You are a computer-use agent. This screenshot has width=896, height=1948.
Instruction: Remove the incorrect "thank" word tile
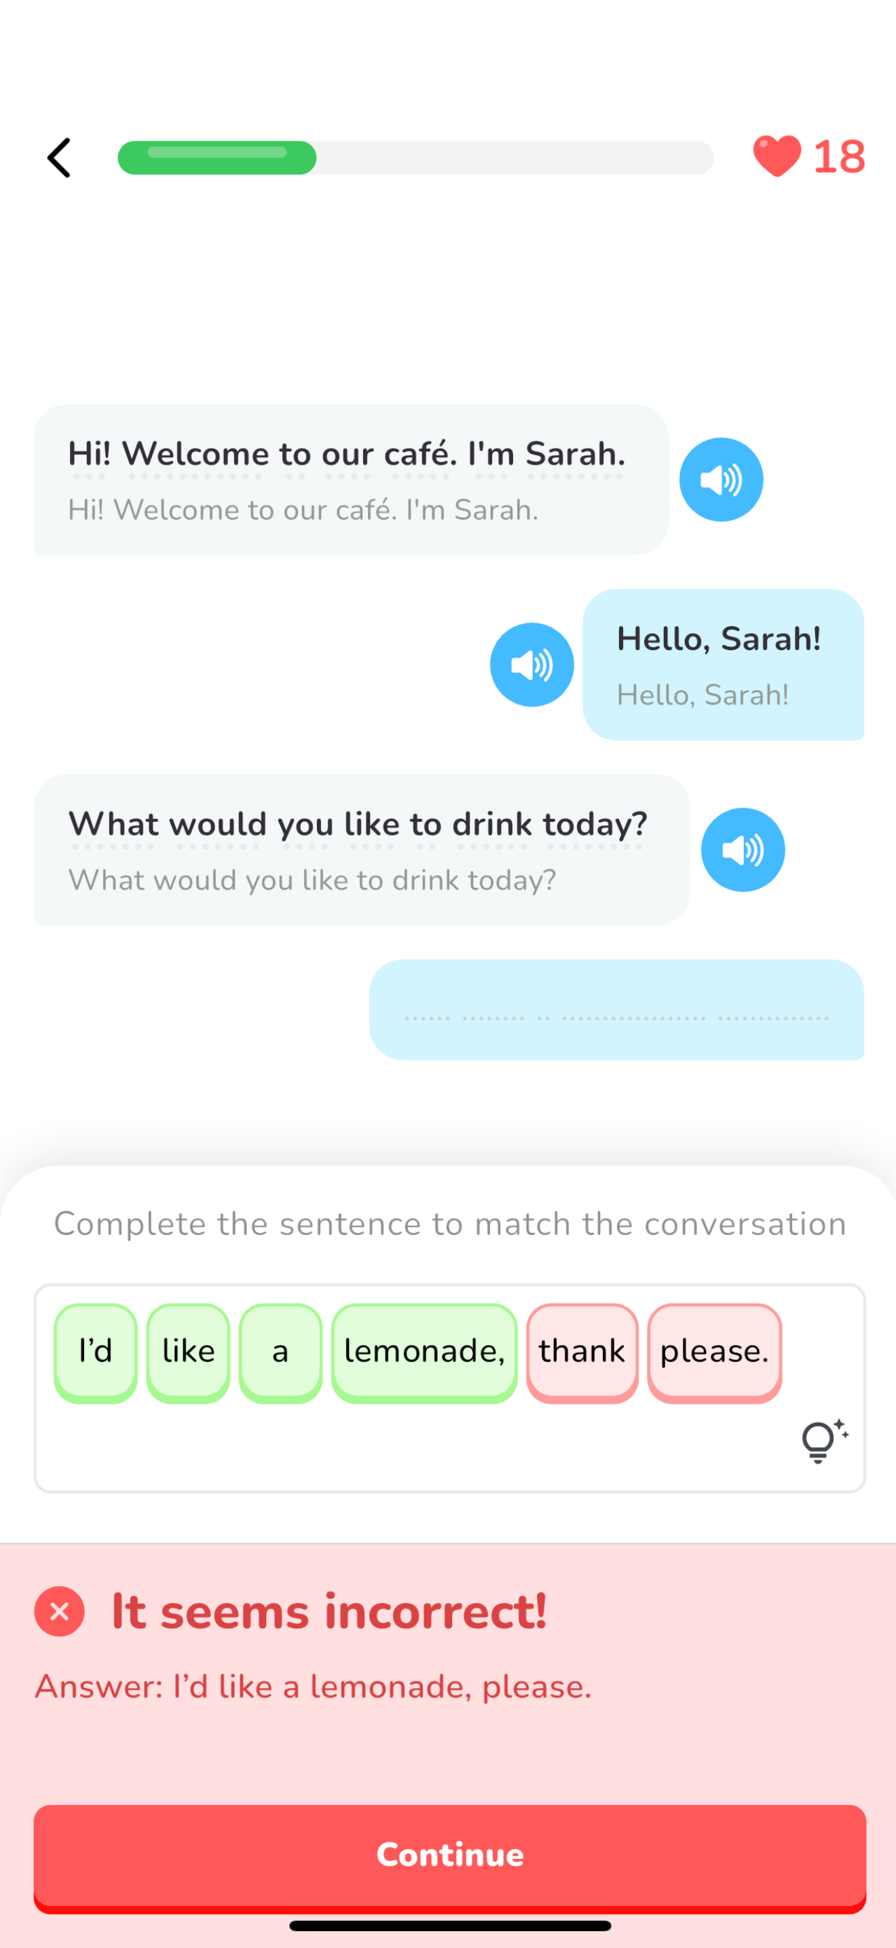pos(582,1352)
